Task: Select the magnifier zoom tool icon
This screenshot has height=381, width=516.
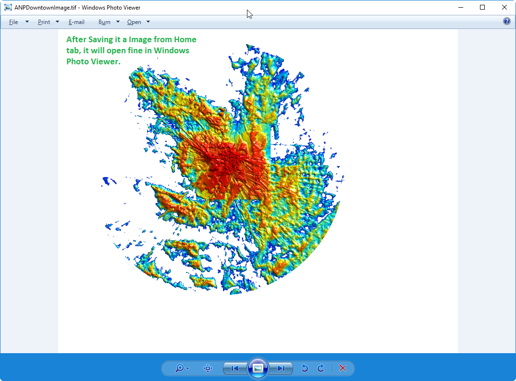Action: coord(179,368)
